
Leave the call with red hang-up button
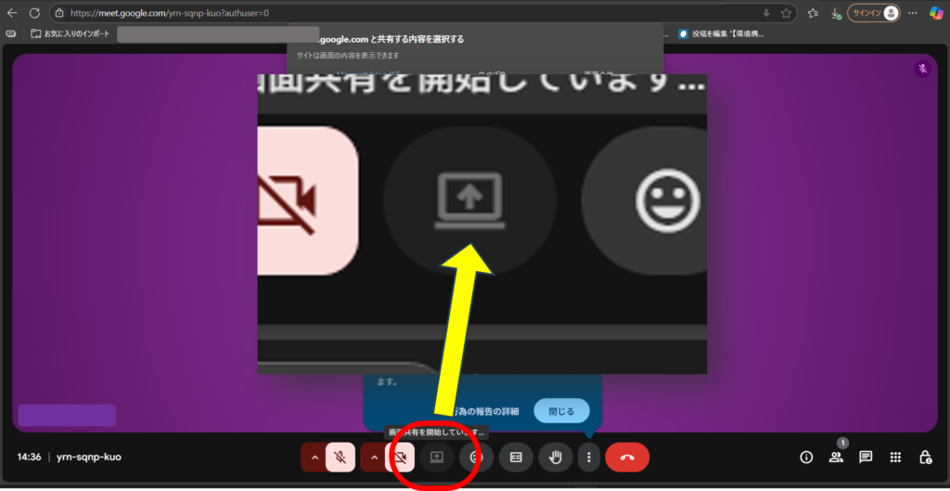coord(627,457)
